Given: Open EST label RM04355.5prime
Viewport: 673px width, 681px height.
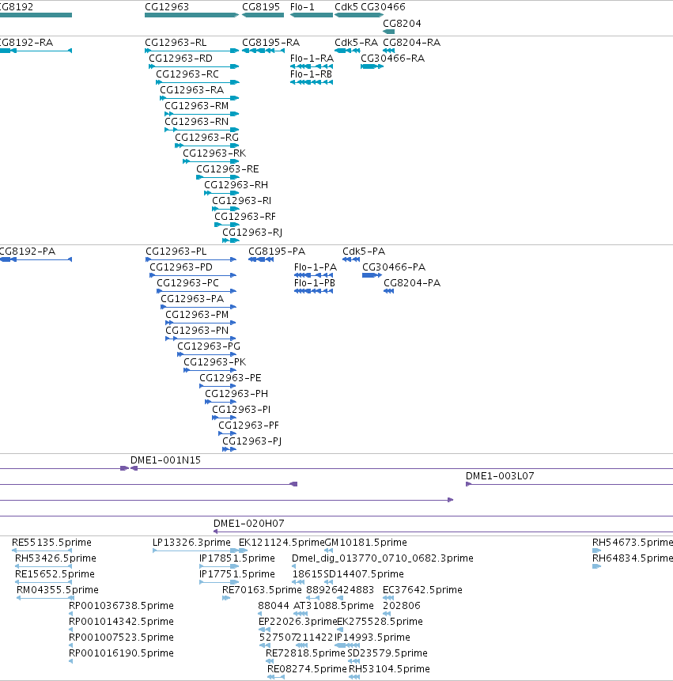Looking at the screenshot, I should click(x=58, y=590).
